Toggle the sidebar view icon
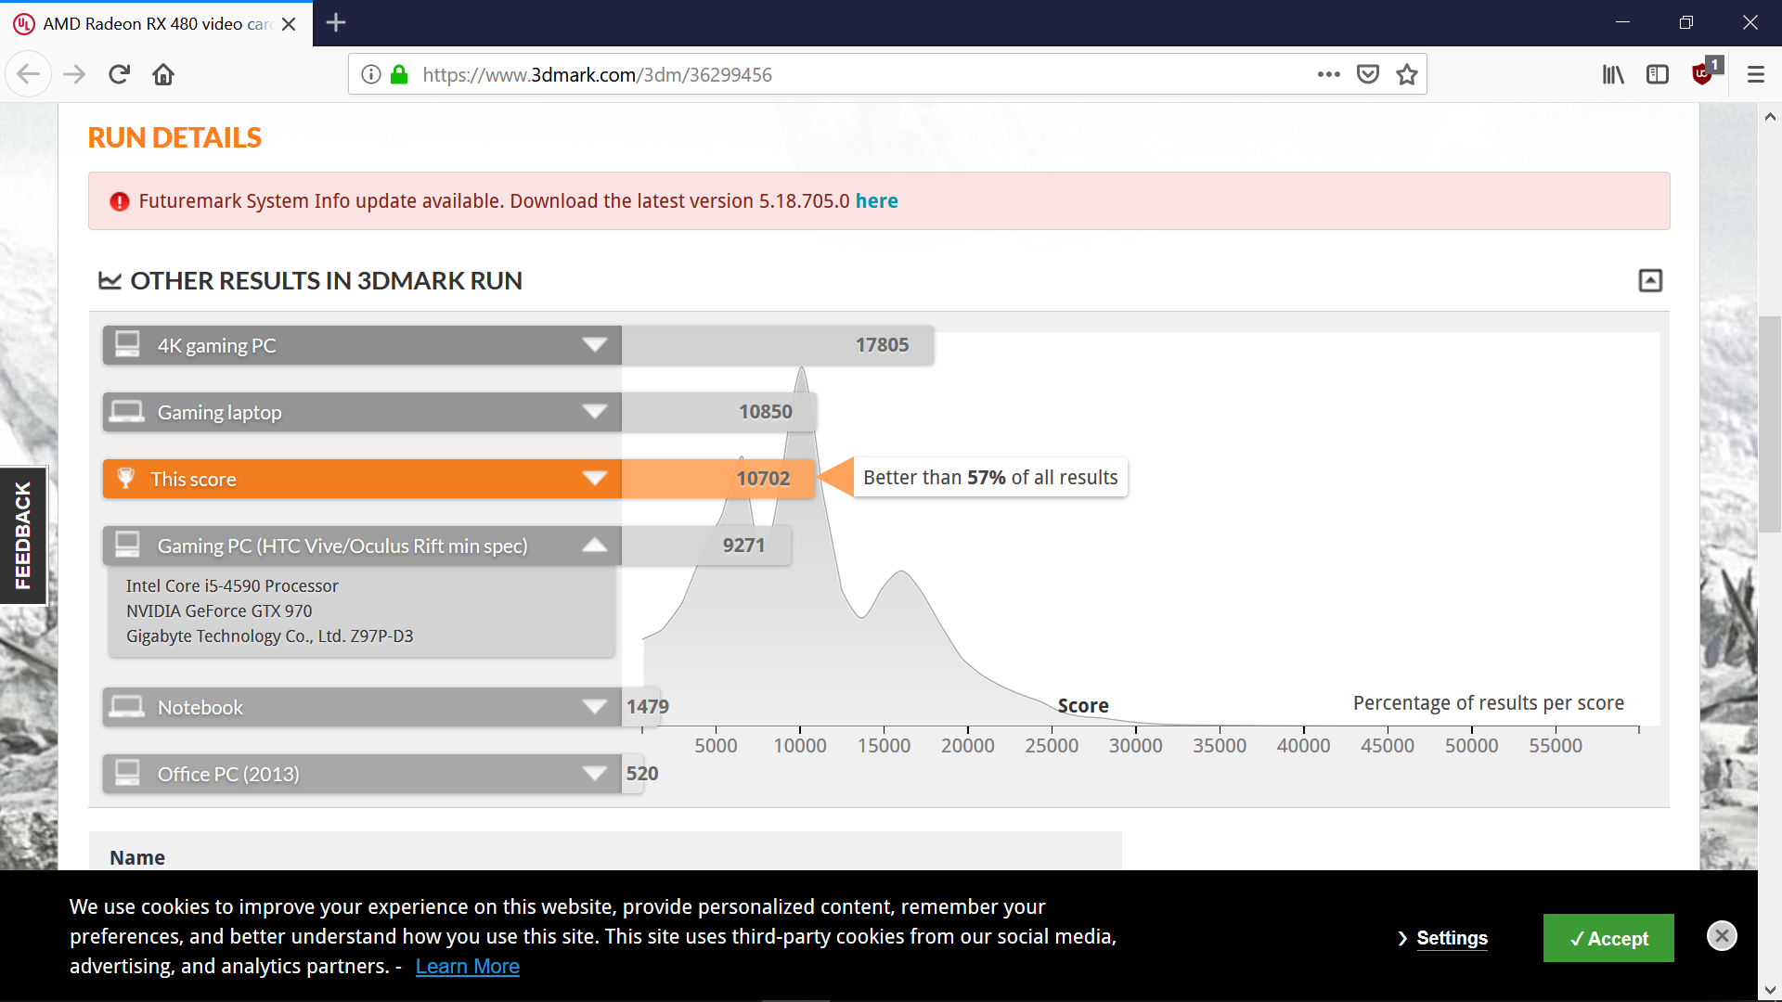 tap(1658, 74)
